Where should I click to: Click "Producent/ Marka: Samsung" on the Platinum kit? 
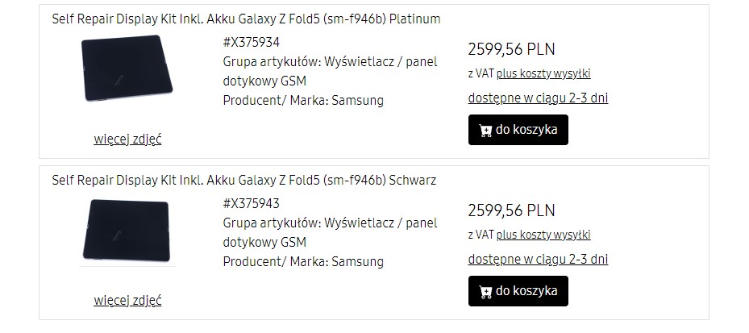pos(303,101)
